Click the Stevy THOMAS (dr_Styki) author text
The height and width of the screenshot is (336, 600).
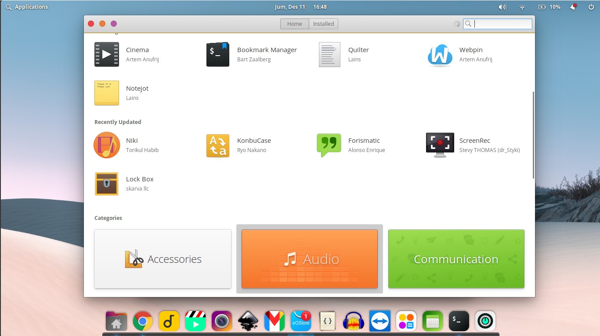point(490,150)
